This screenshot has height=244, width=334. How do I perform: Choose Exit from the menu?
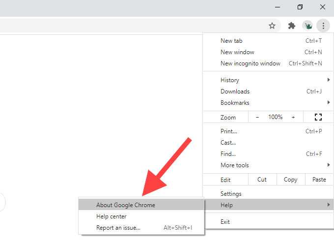(x=268, y=221)
